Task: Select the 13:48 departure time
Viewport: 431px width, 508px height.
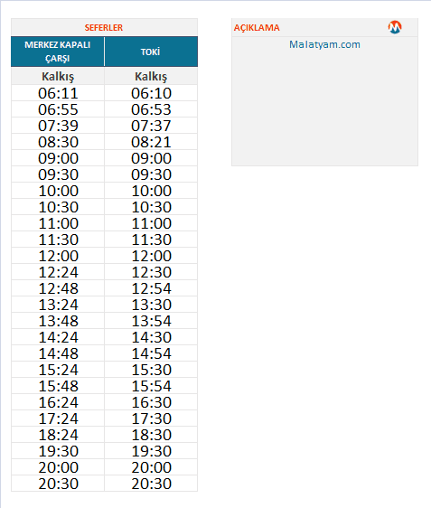Action: point(58,321)
